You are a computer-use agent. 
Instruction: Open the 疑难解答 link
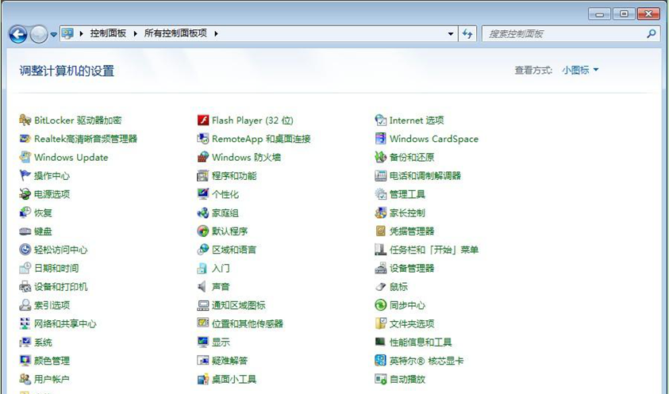pyautogui.click(x=230, y=361)
